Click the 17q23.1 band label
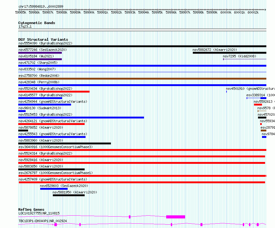275x228 pixels. click(25, 27)
